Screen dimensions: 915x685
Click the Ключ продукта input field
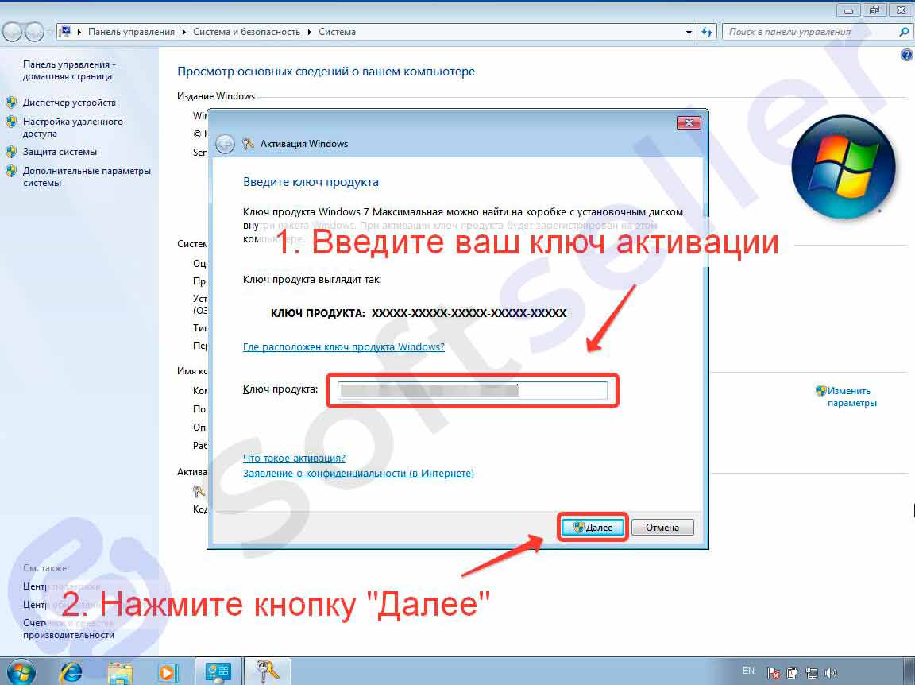(472, 390)
